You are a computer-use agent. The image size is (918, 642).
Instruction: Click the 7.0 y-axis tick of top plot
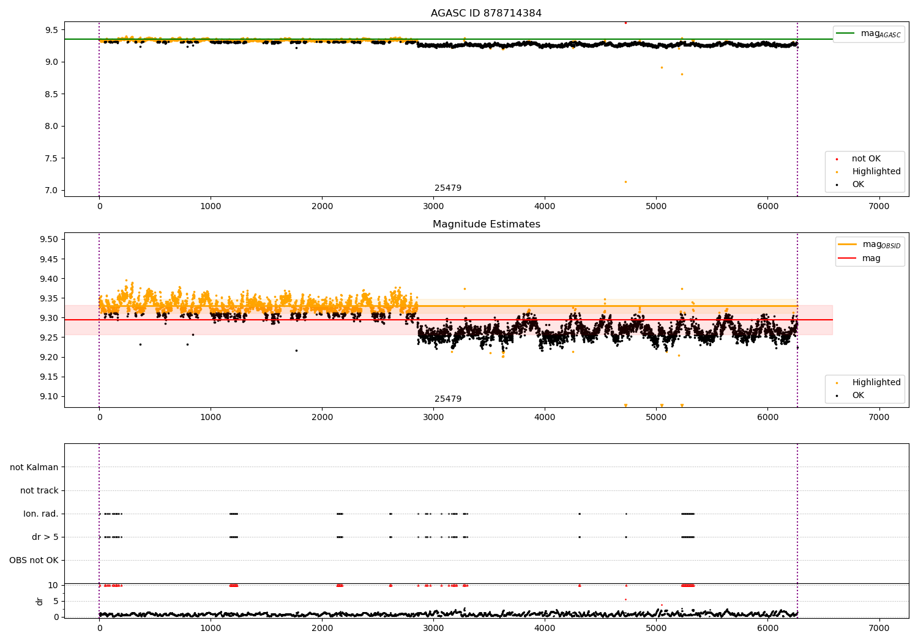click(51, 190)
